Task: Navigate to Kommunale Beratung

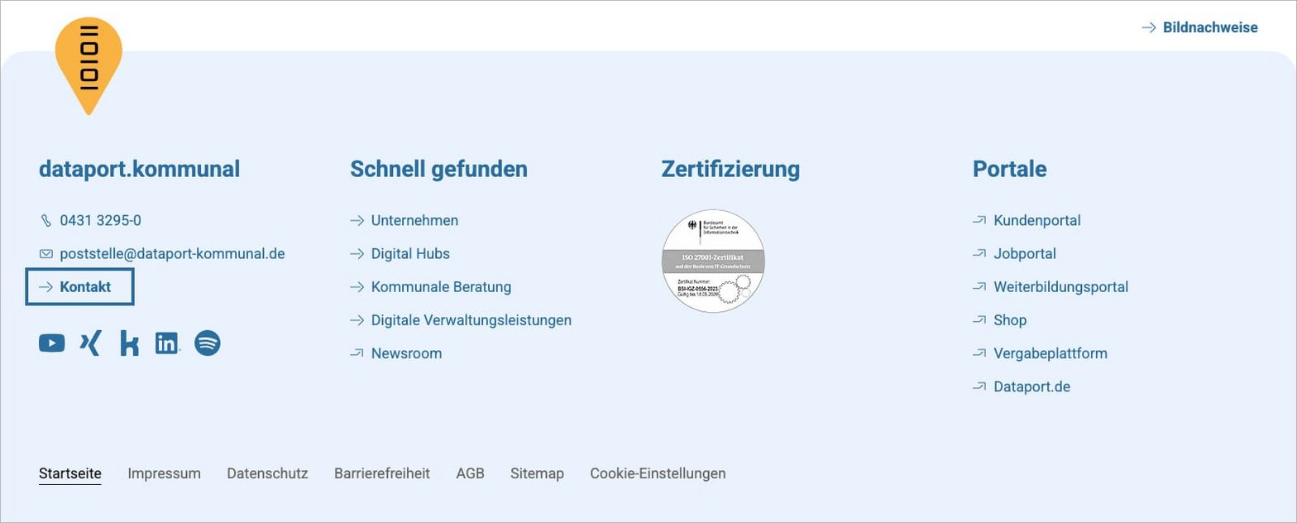Action: 440,287
